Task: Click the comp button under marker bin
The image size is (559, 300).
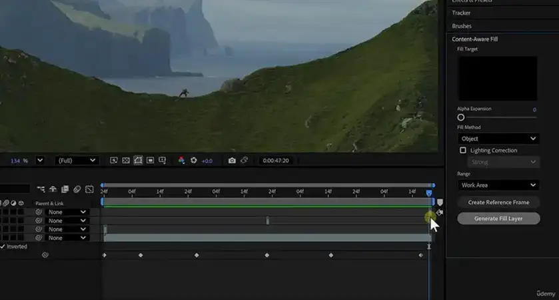Action: (x=440, y=213)
